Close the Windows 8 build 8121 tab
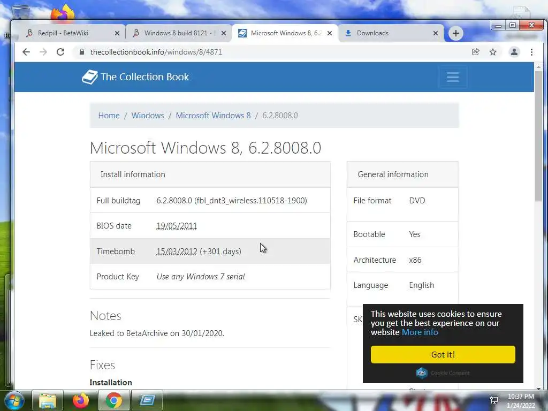548x411 pixels. click(x=224, y=33)
